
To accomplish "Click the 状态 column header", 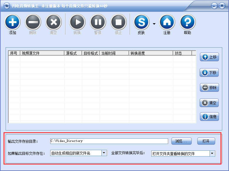I will [x=183, y=53].
